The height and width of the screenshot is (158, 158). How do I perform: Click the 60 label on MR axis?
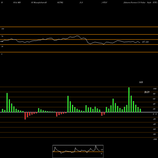coord(154,99)
